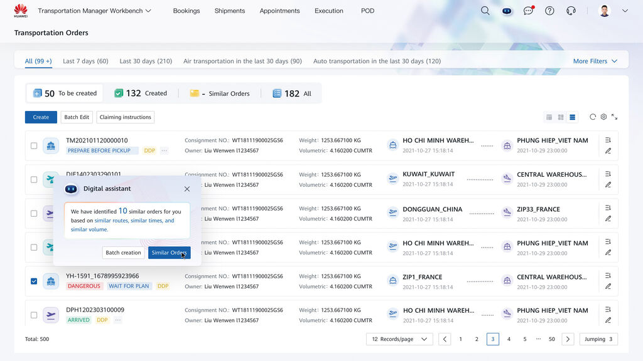Go to the Shipments menu
This screenshot has height=361, width=643.
click(x=230, y=11)
